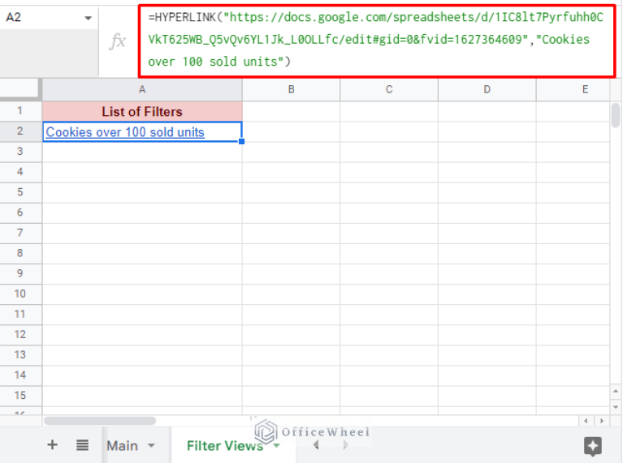Screen dimensions: 623x463
Task: Click the sheet tabs scroll-left arrow
Action: [x=316, y=445]
